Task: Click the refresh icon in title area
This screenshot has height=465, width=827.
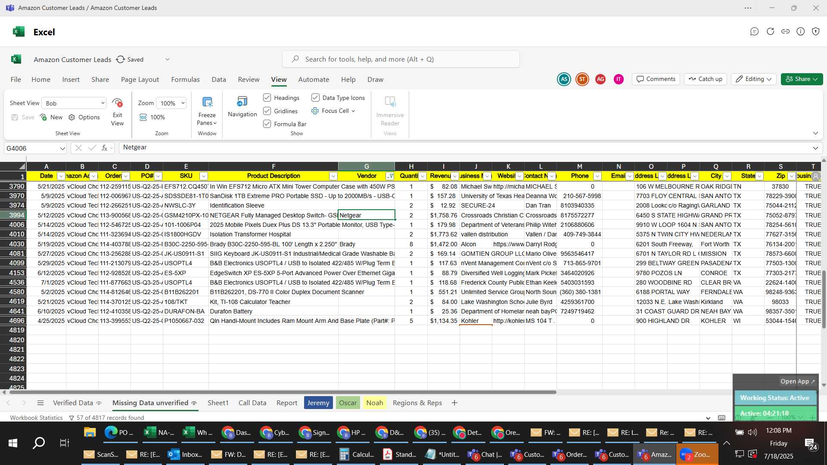Action: coord(770,31)
